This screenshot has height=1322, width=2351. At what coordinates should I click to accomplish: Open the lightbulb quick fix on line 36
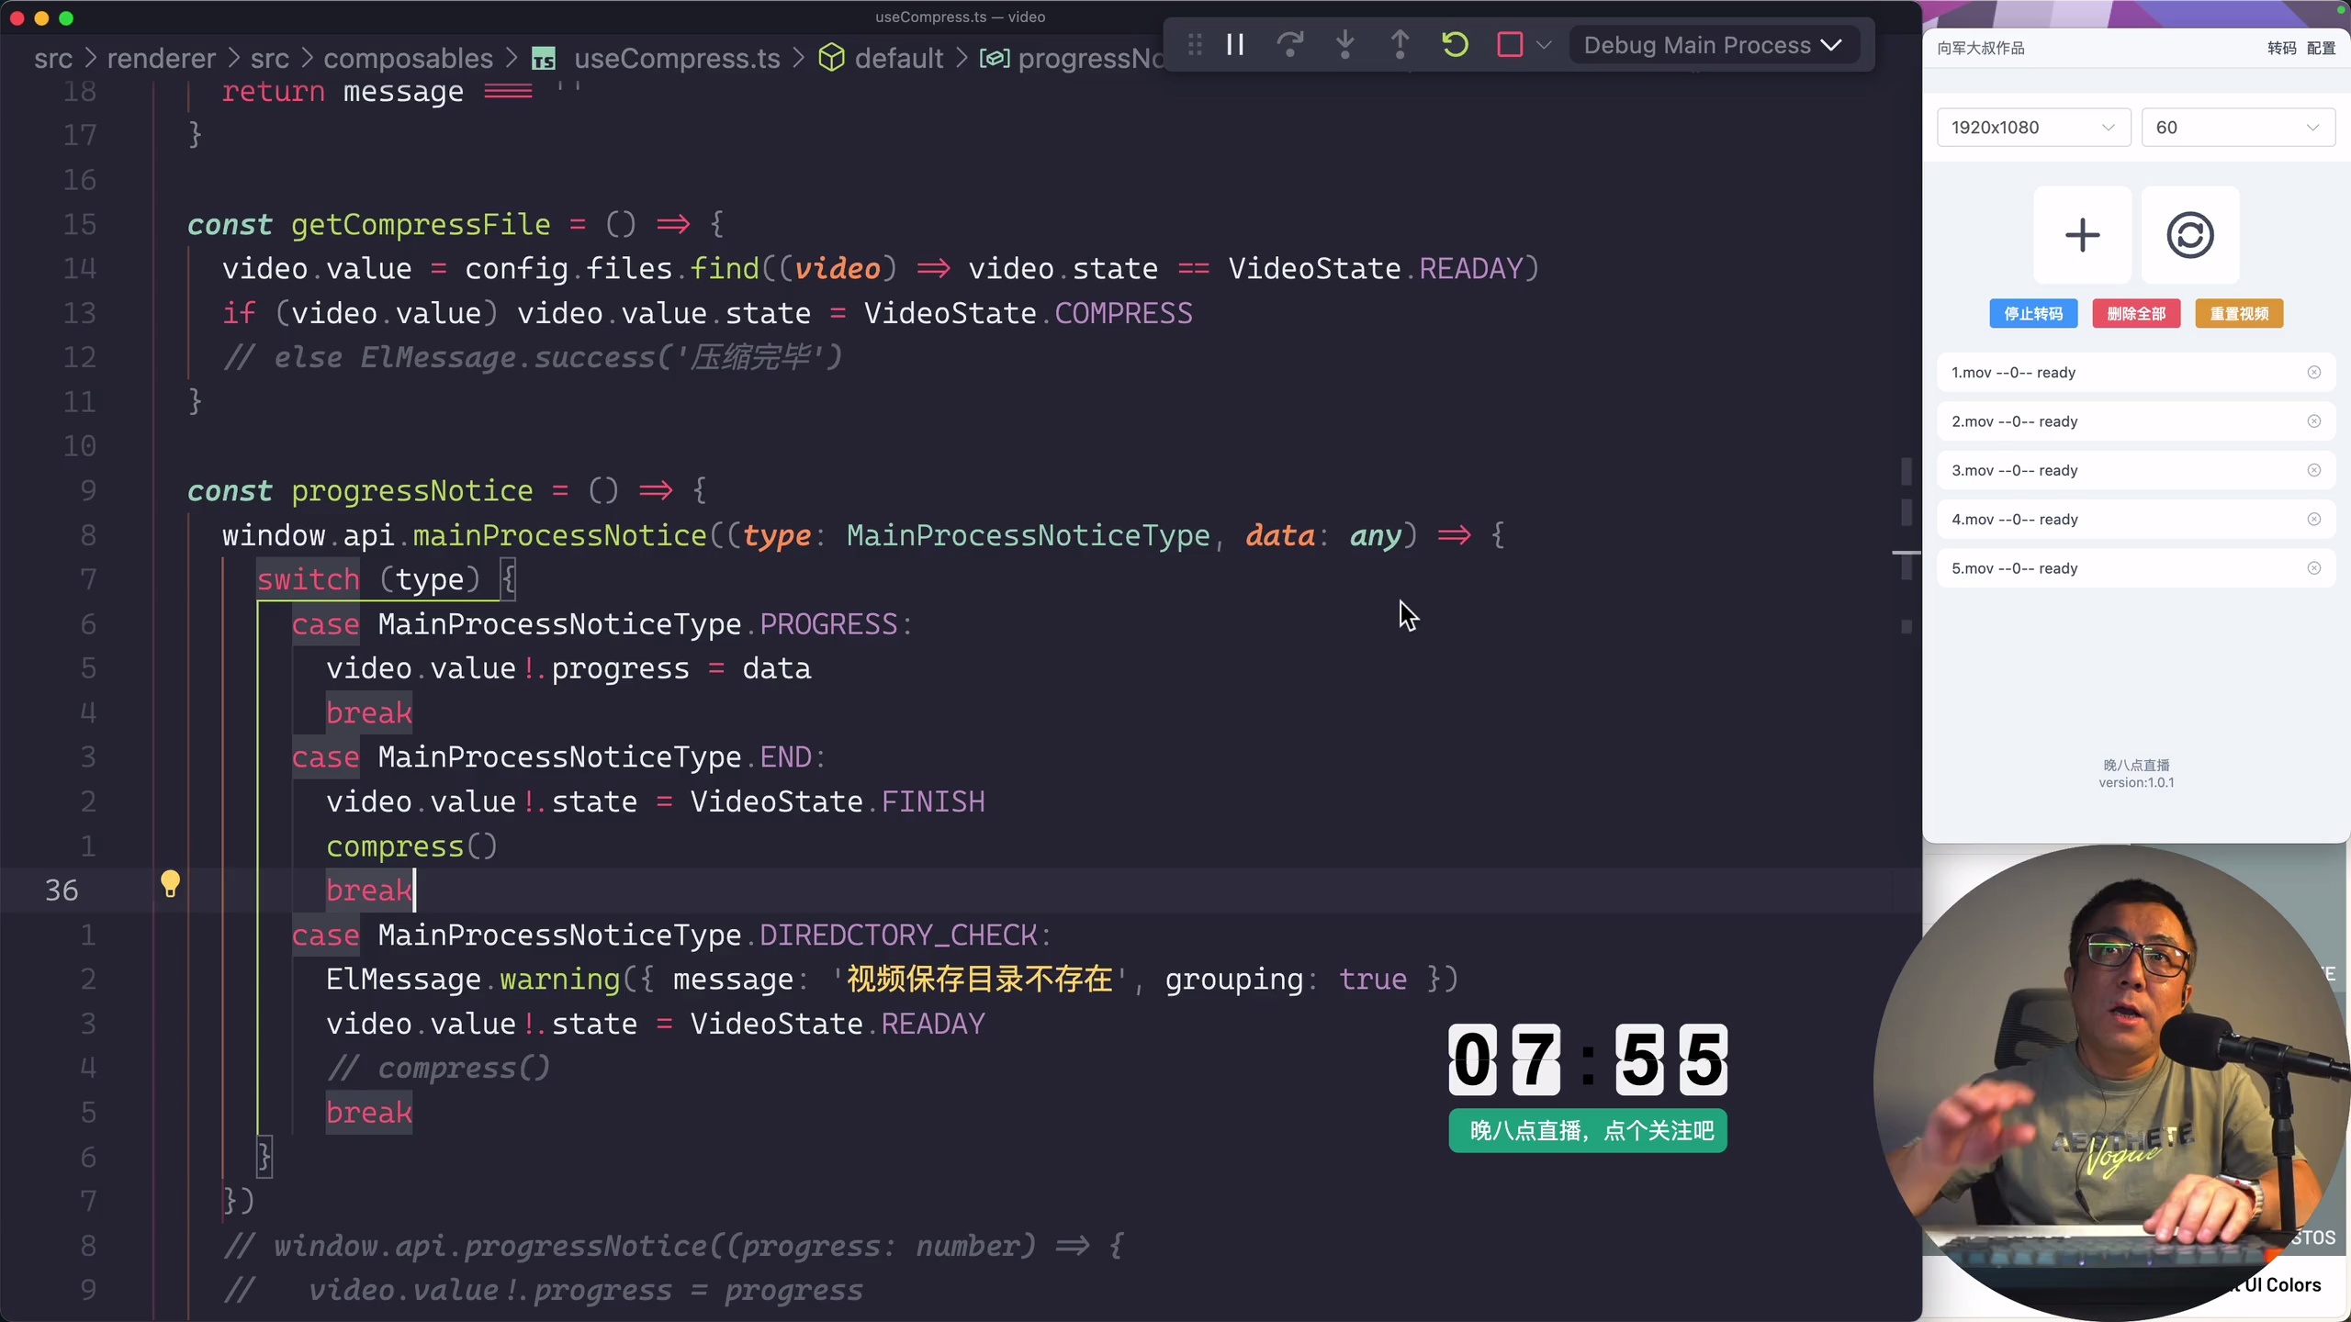click(x=170, y=886)
